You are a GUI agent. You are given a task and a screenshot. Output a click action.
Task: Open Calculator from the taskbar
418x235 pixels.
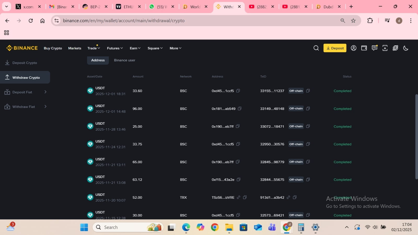301,227
